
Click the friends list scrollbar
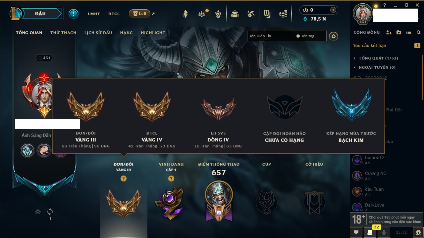(422, 78)
